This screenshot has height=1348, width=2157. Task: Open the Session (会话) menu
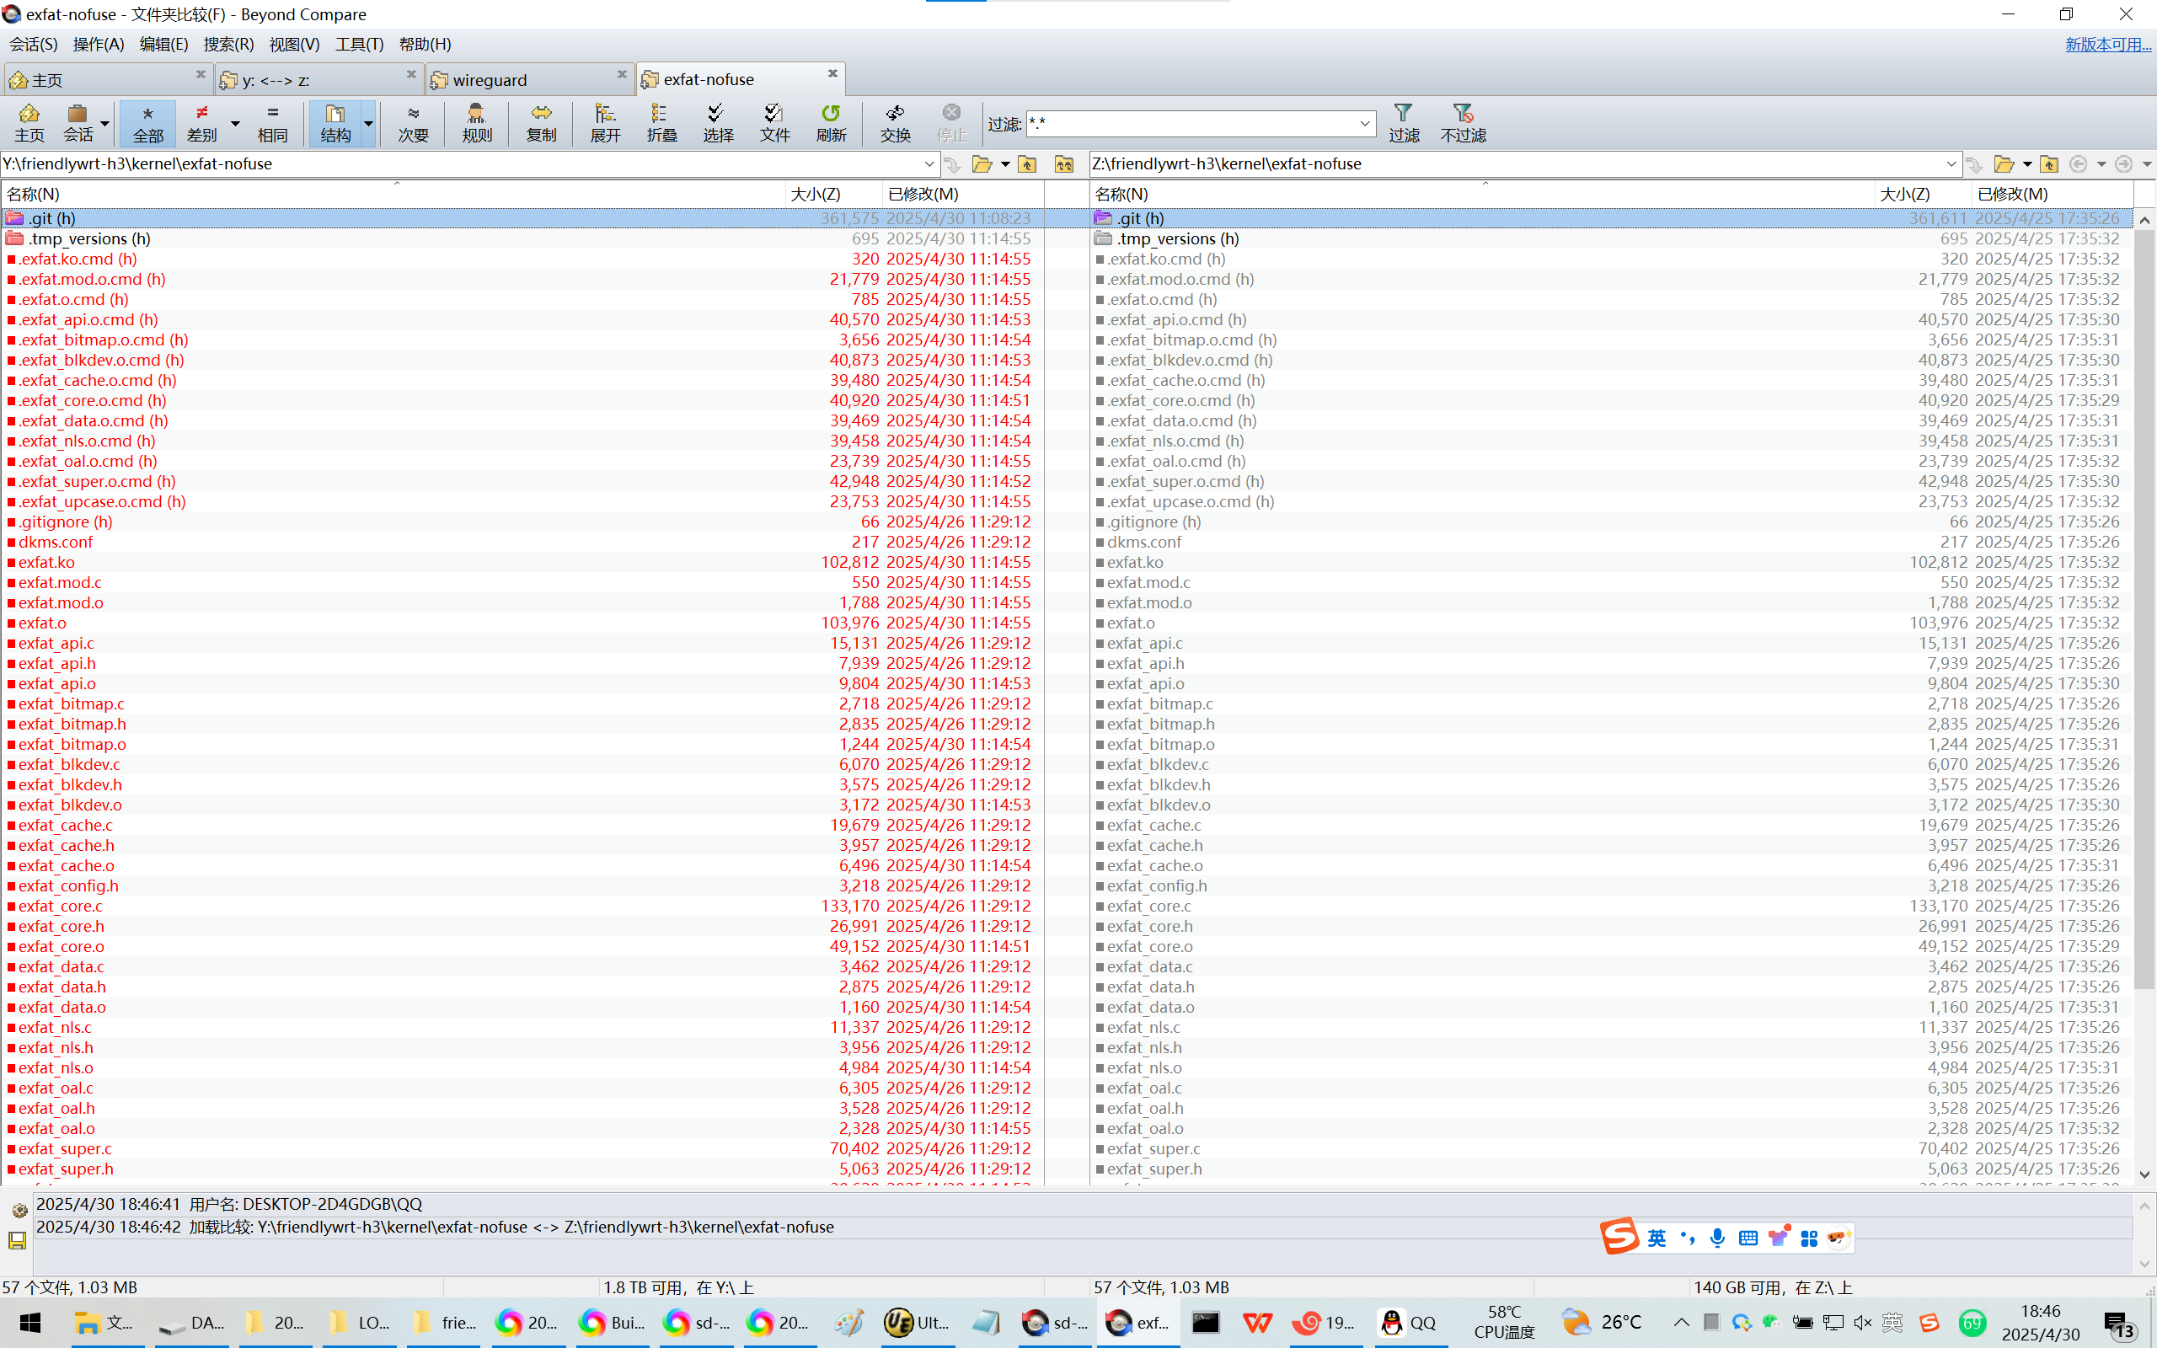coord(33,44)
